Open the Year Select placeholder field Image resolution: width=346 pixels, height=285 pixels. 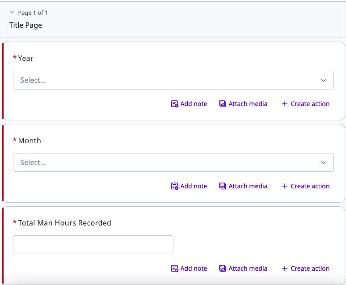coord(33,80)
